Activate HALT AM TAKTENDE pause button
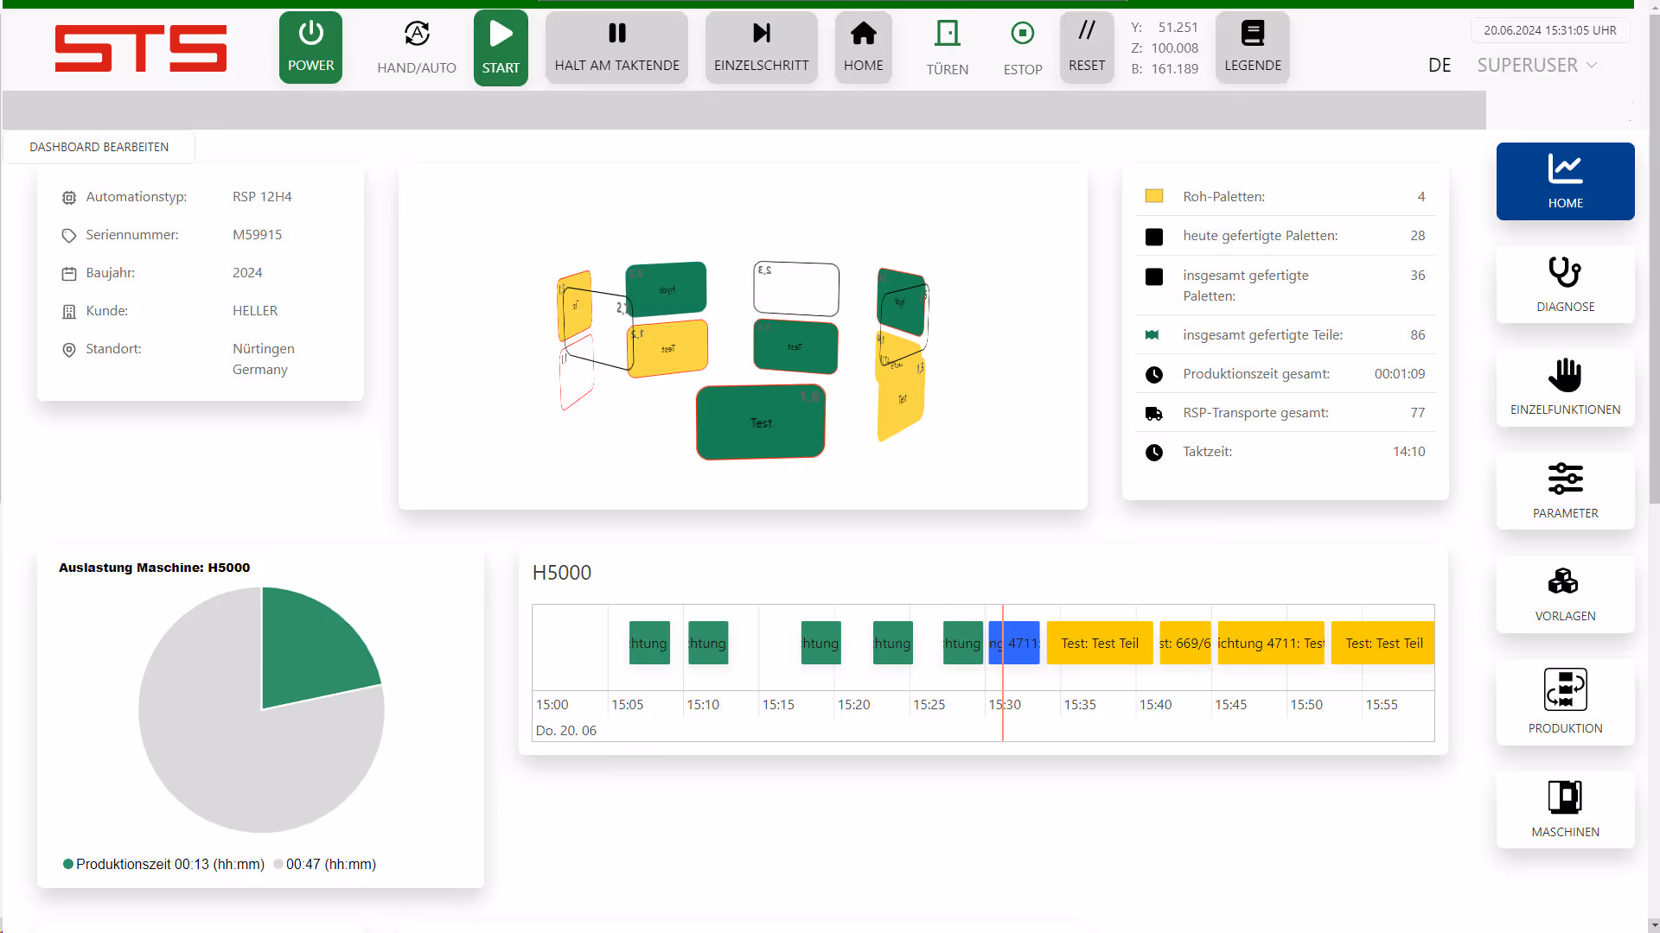Image resolution: width=1660 pixels, height=933 pixels. [616, 48]
